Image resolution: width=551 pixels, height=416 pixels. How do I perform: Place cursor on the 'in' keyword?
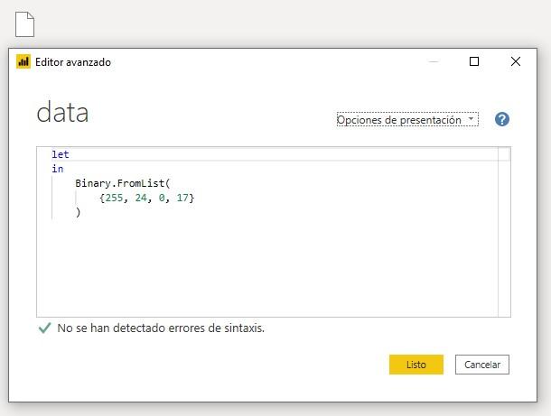(58, 169)
